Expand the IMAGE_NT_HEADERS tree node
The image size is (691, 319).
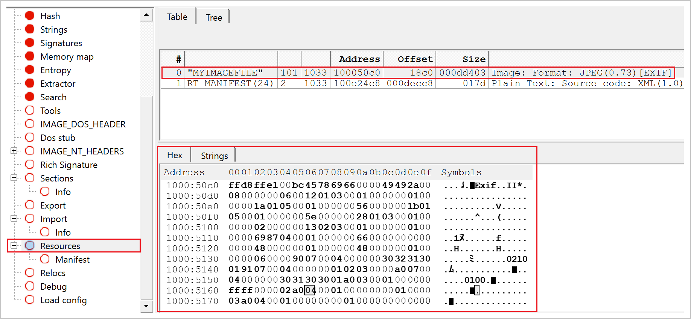(x=14, y=151)
